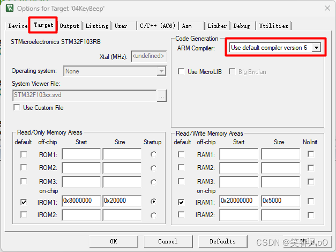
Task: Check the RAM3 default checkbox
Action: click(181, 181)
